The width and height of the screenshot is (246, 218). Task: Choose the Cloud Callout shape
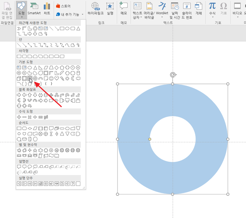pos(35,167)
